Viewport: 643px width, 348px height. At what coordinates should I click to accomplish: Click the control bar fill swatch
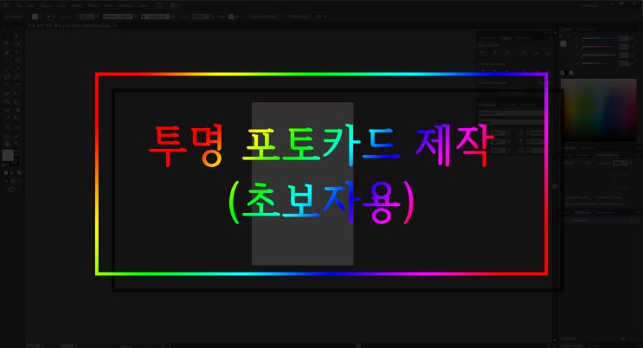pos(35,16)
